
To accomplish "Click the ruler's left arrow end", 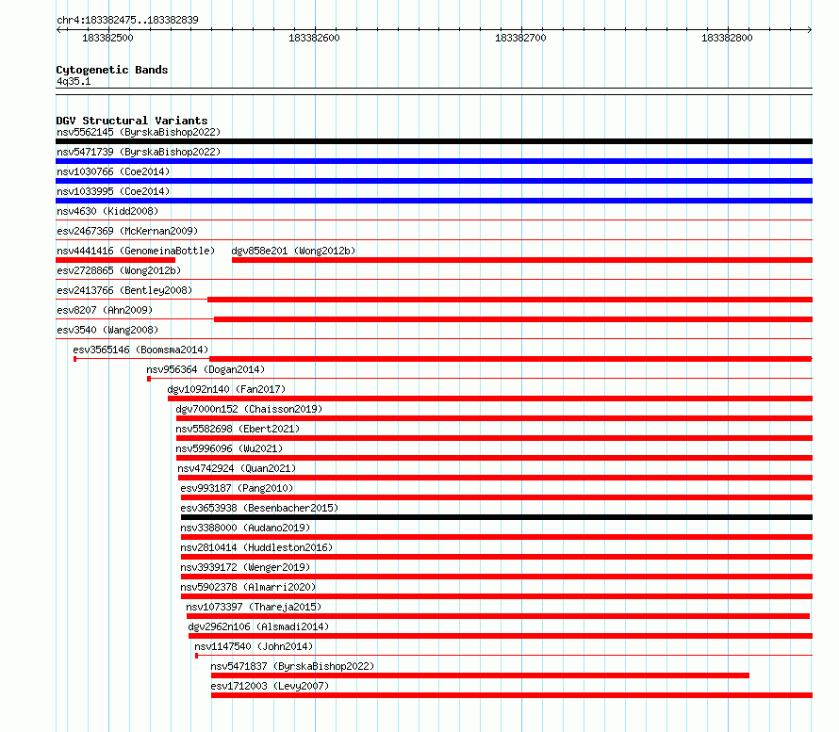I will (x=58, y=29).
